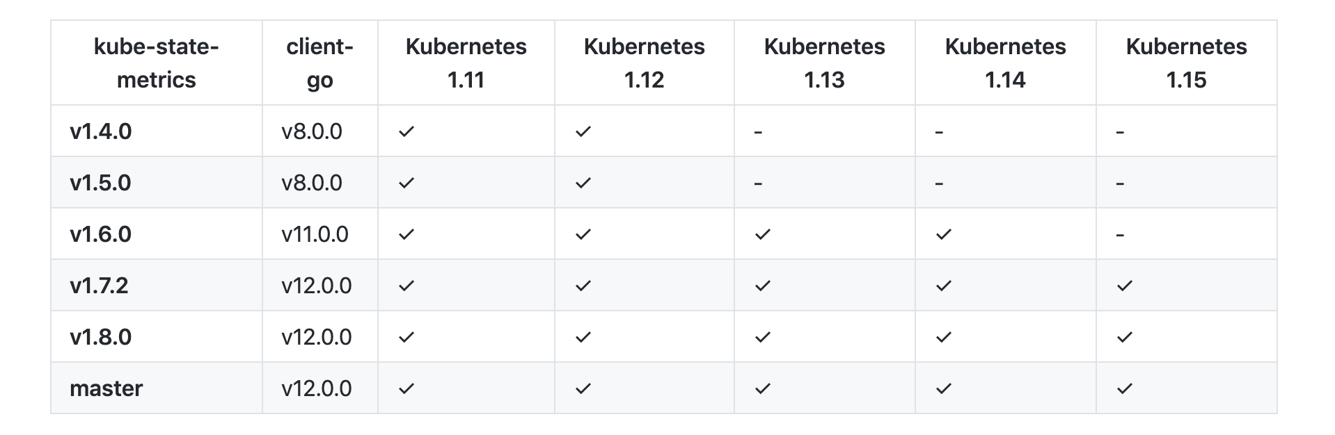Screen dimensions: 1335x435
Task: Click the v1.7.2 version row label
Action: tap(99, 286)
